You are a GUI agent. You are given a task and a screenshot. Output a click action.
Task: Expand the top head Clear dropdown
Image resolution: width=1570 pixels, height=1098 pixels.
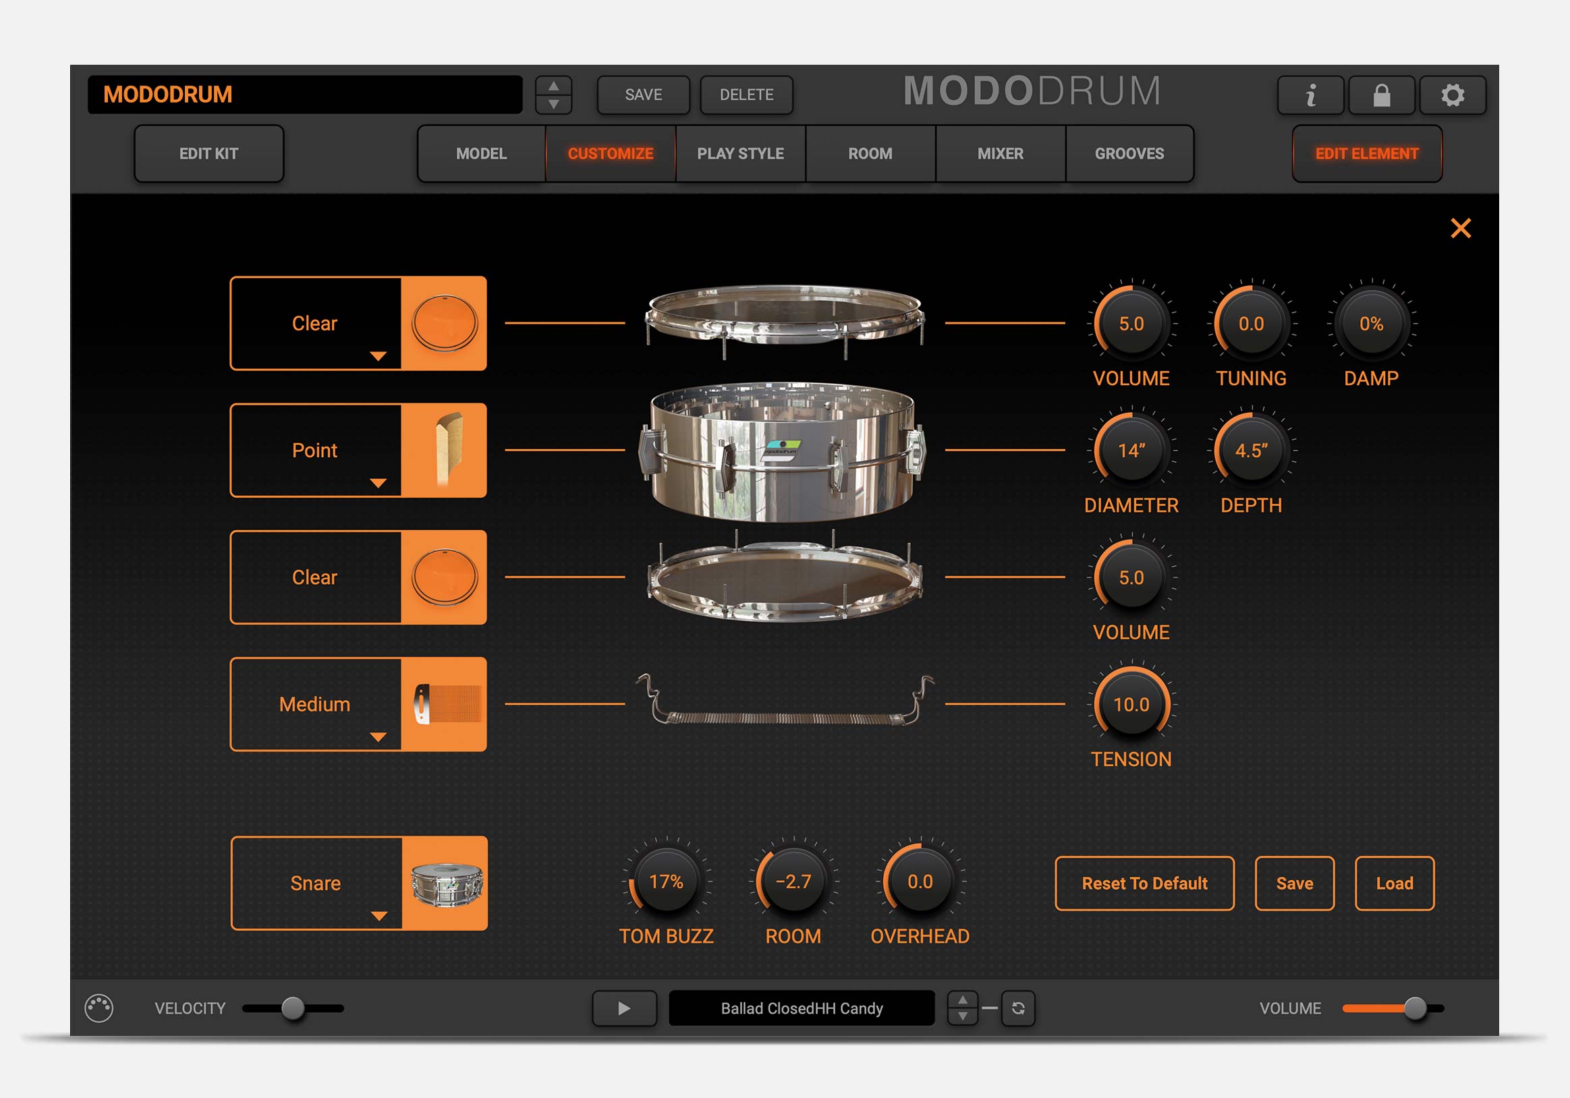tap(315, 324)
